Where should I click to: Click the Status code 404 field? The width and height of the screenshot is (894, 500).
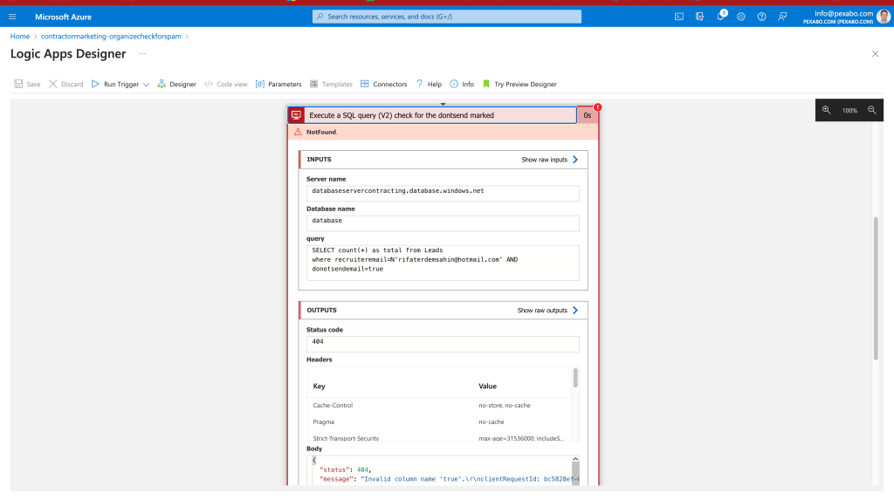[443, 343]
